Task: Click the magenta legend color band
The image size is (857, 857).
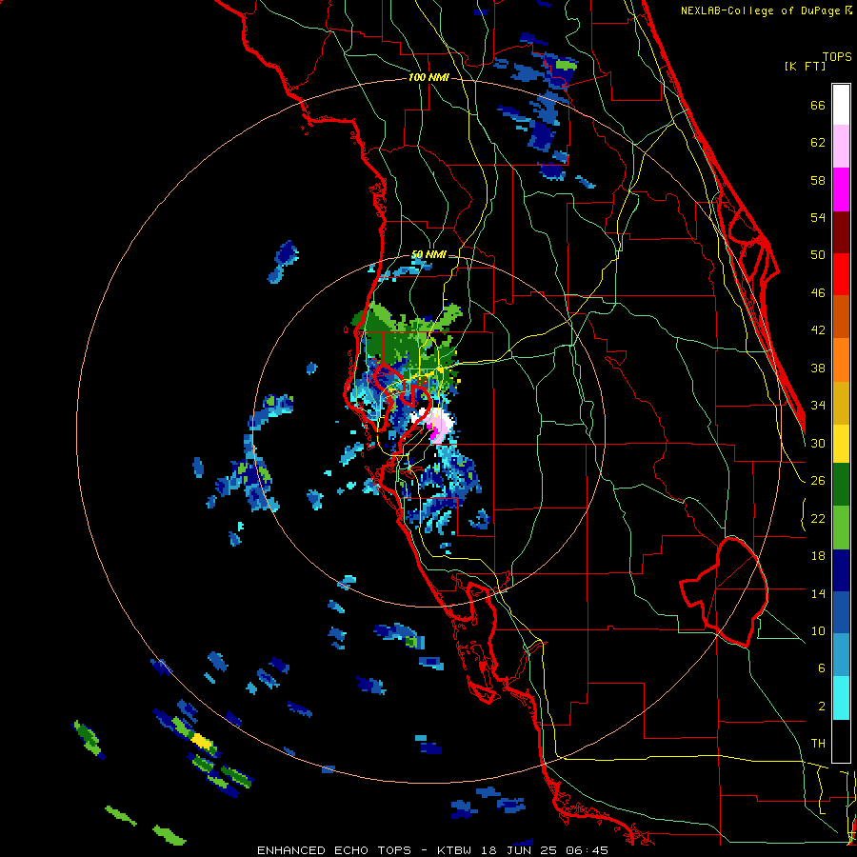Action: click(841, 189)
